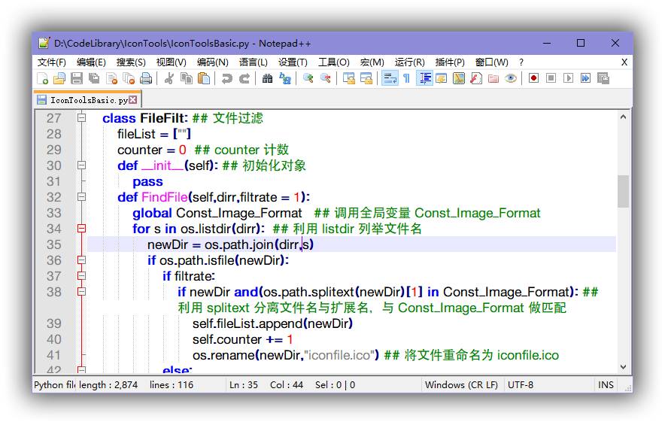
Task: Click the Play macro icon
Action: click(x=568, y=78)
